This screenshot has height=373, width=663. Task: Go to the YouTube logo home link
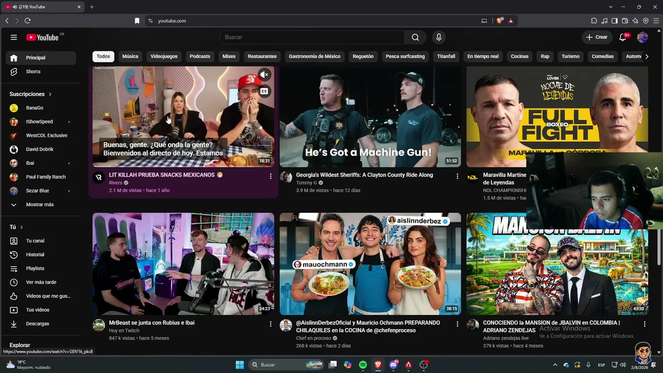pos(42,37)
